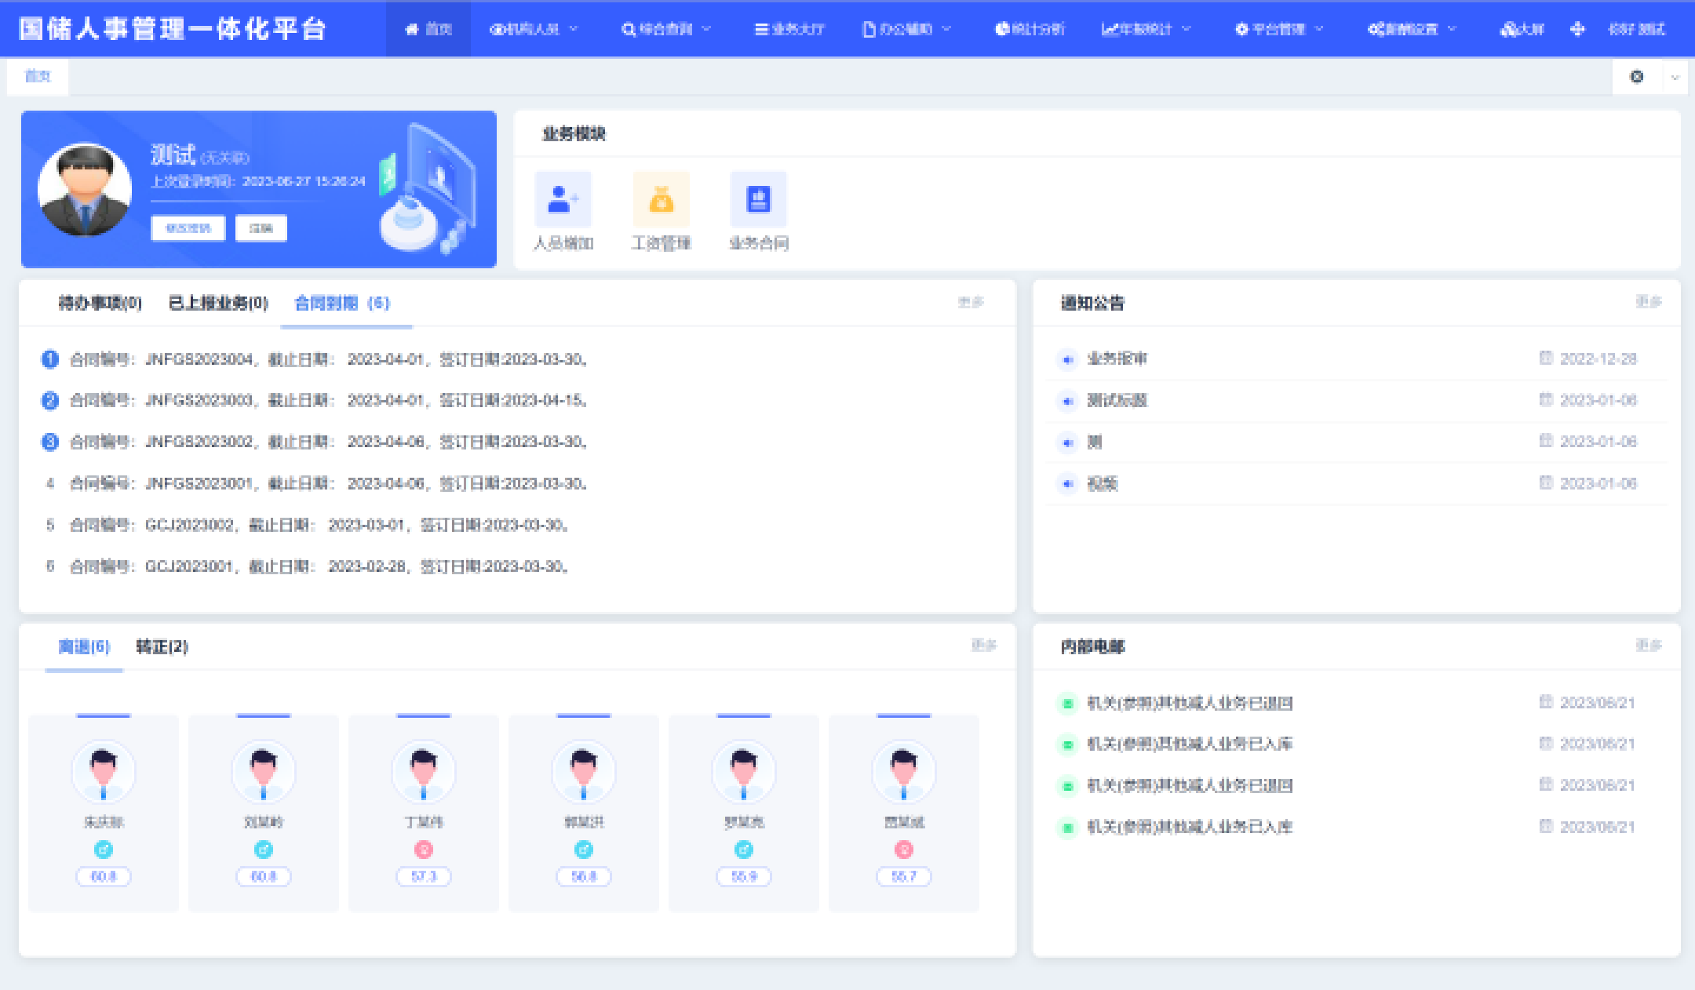Click the 修改密码 button in profile card
Viewport: 1695px width, 990px height.
188,228
